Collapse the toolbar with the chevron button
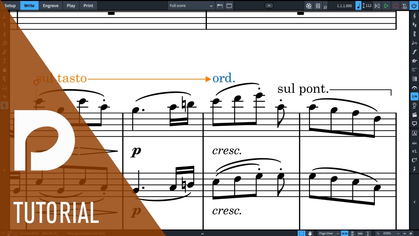This screenshot has width=419, height=236. (269, 6)
